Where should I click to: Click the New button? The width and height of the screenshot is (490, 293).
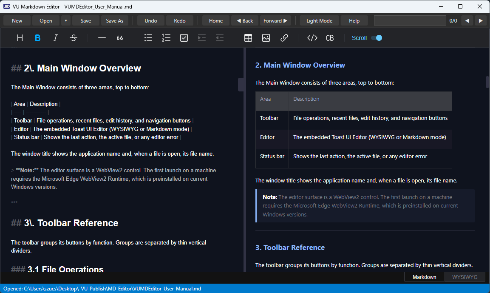coord(17,21)
